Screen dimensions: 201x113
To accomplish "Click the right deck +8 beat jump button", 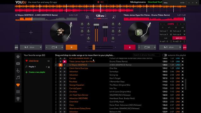I will click(x=182, y=28).
